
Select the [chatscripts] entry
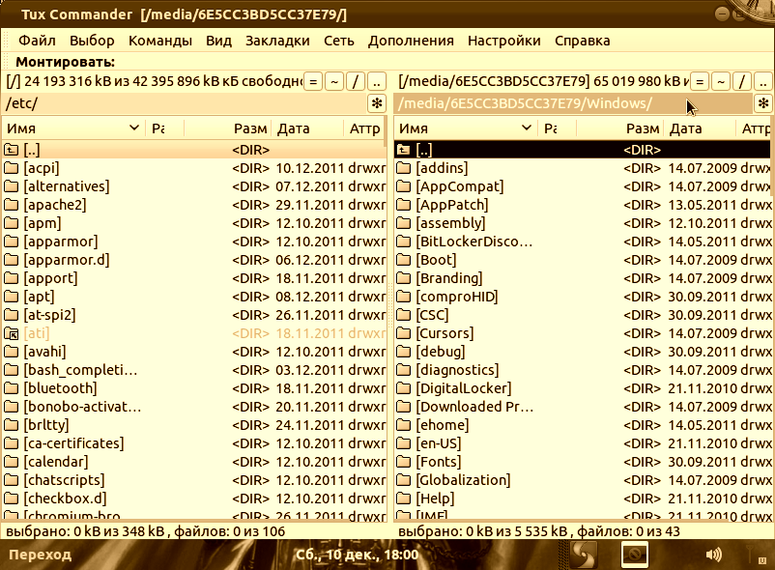pos(193,480)
